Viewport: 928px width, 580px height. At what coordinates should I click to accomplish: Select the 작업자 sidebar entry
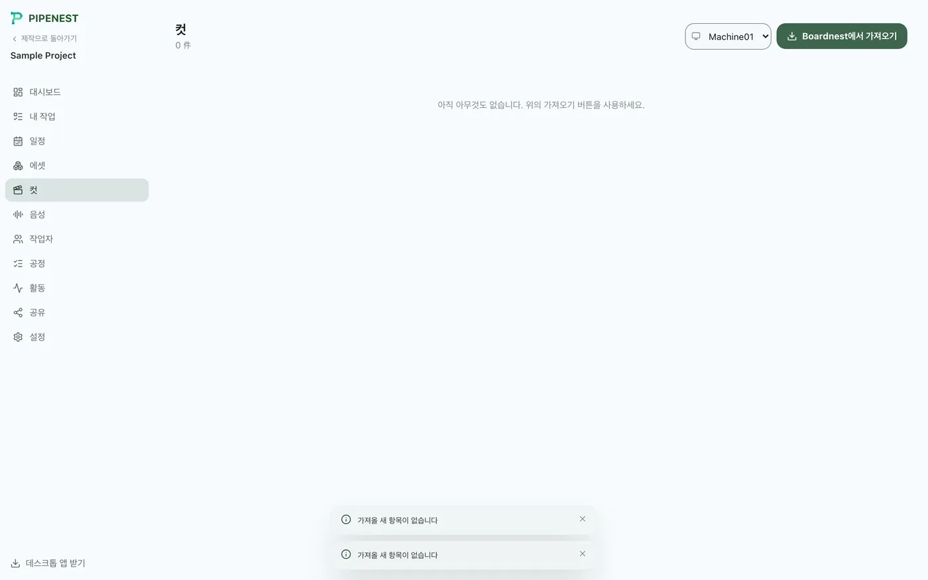click(77, 239)
